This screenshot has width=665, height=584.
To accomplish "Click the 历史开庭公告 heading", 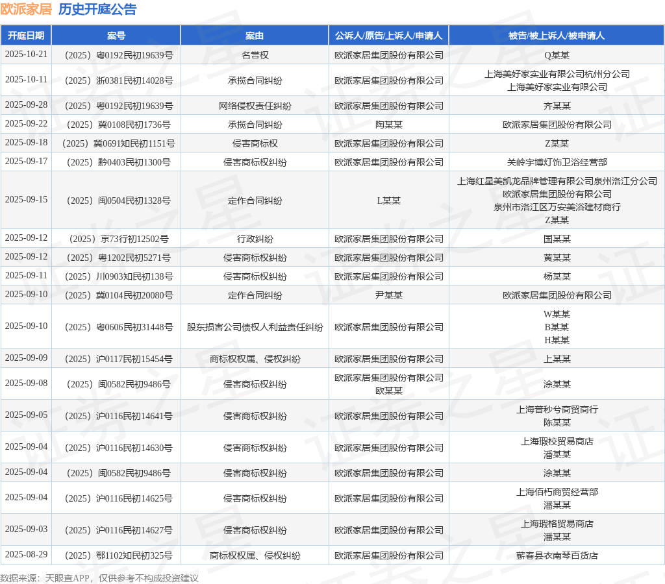I will click(97, 9).
